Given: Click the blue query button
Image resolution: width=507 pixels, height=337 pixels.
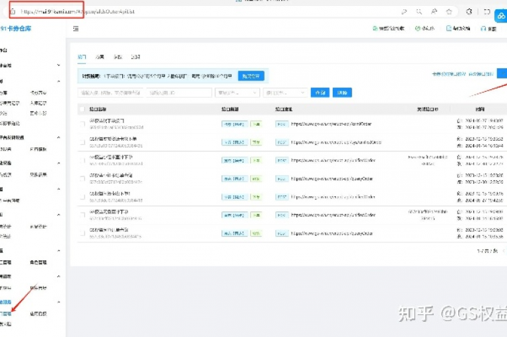Looking at the screenshot, I should (x=320, y=93).
